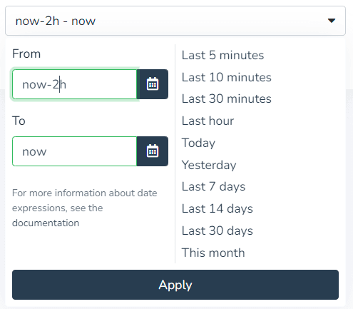Expand the now-2h - now dropdown arrow
Screen dimensions: 353x309
[332, 21]
